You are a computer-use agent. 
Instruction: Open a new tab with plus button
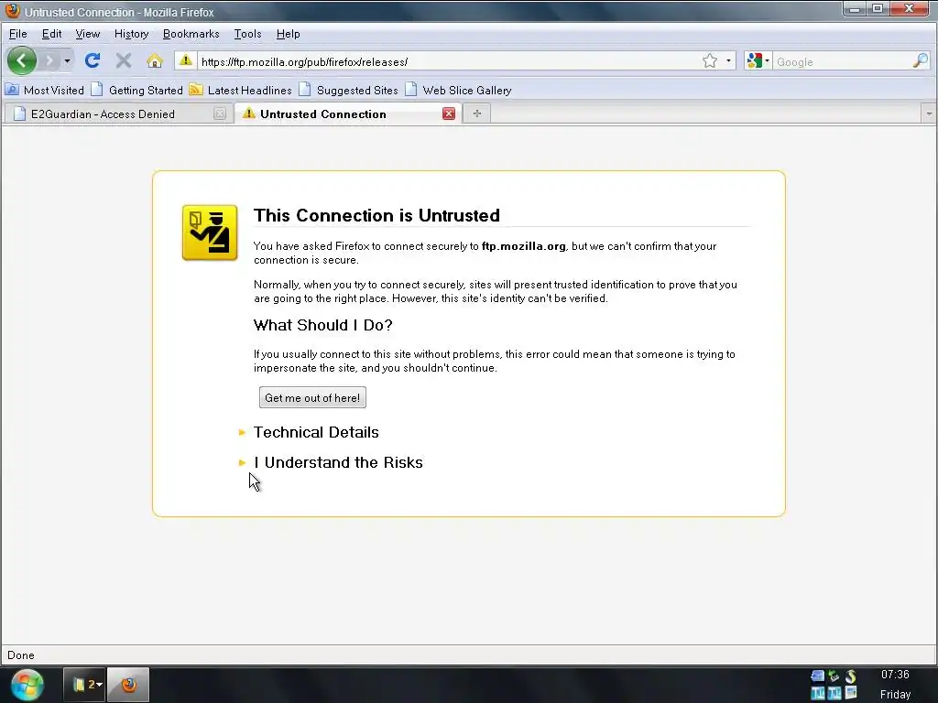click(x=476, y=114)
